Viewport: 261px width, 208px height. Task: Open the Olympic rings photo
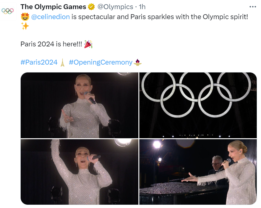(x=198, y=105)
